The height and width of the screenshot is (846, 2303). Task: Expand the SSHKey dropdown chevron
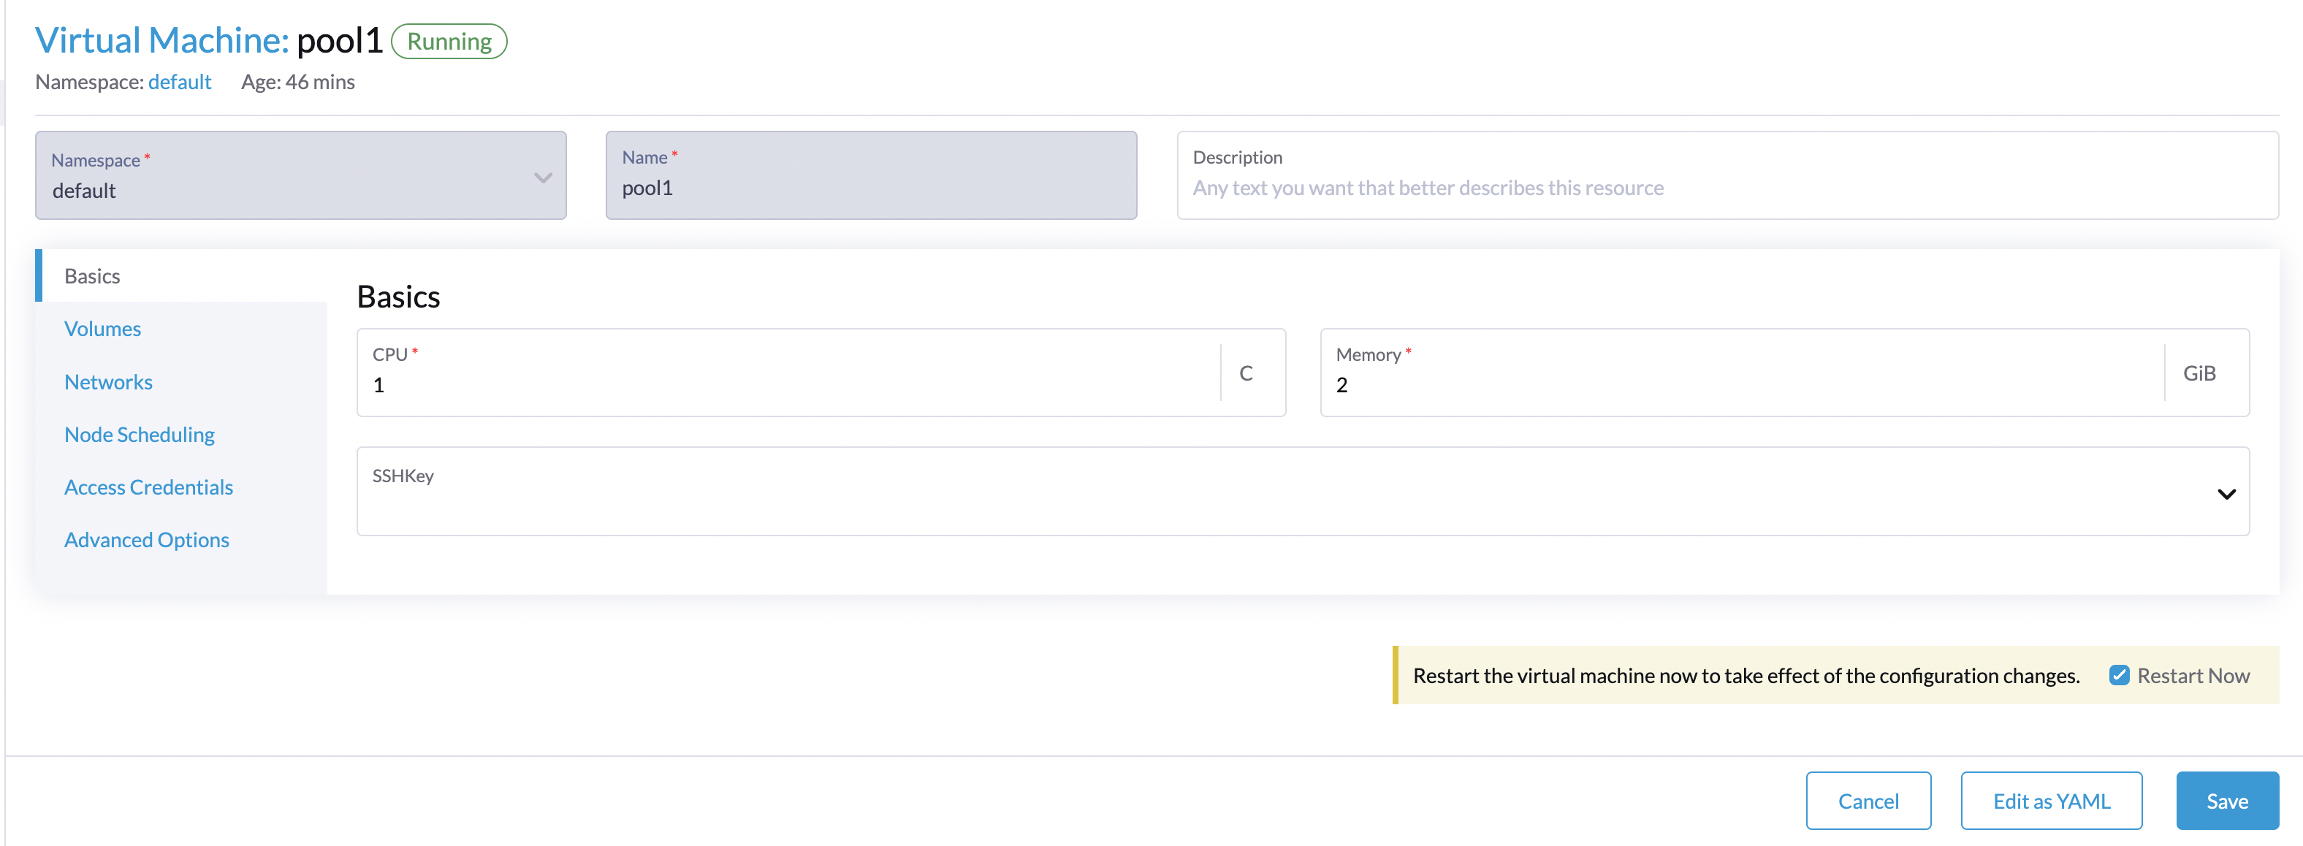[x=2226, y=494]
